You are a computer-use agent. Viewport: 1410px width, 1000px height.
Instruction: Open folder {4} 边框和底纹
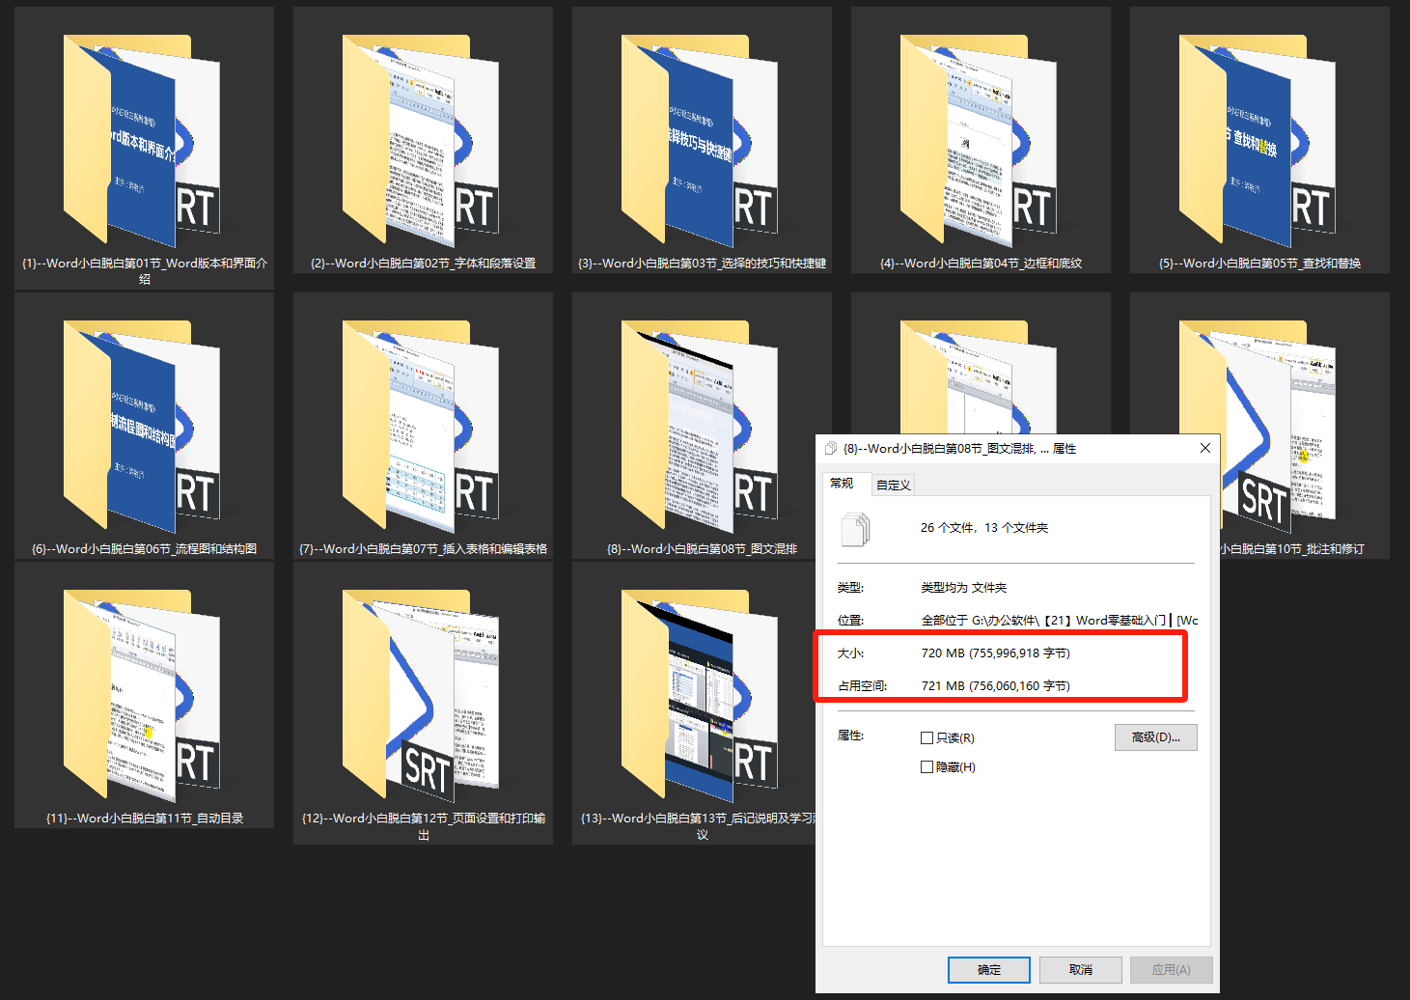(979, 140)
